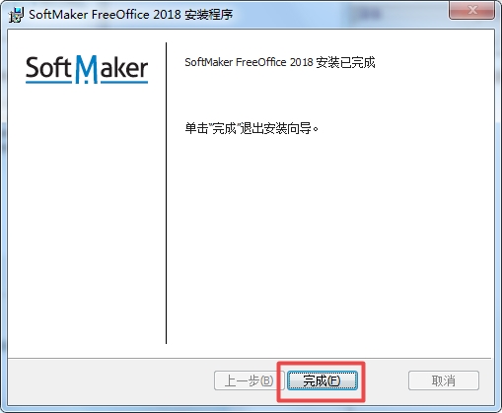Click the grey button bar left of 上一步(B)
This screenshot has width=502, height=413.
tap(110, 381)
